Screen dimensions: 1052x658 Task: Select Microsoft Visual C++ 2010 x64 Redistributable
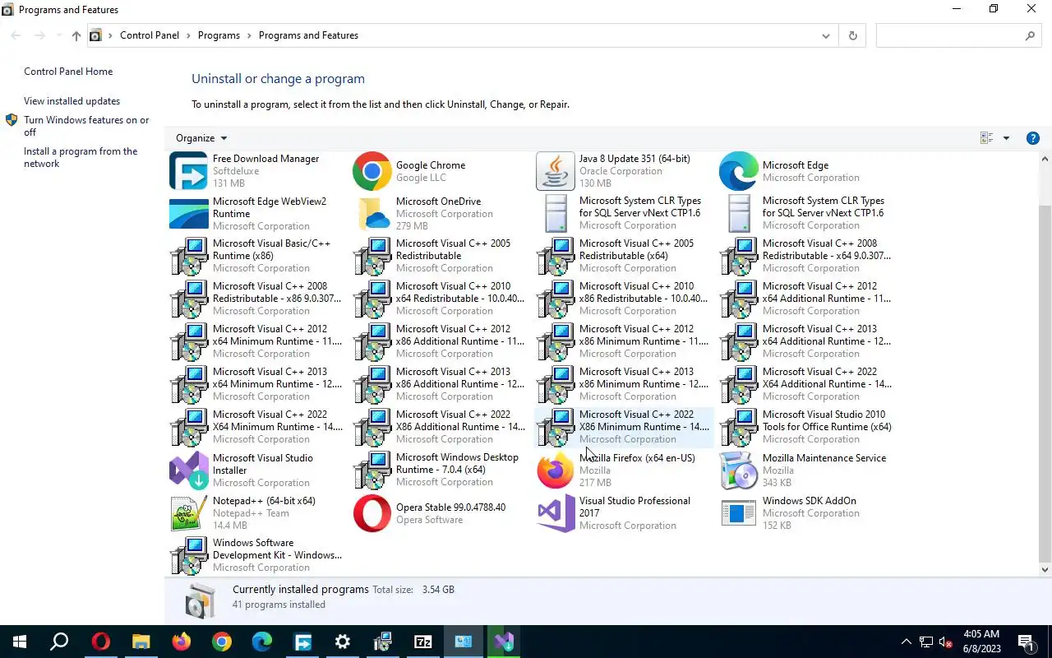[x=441, y=299]
